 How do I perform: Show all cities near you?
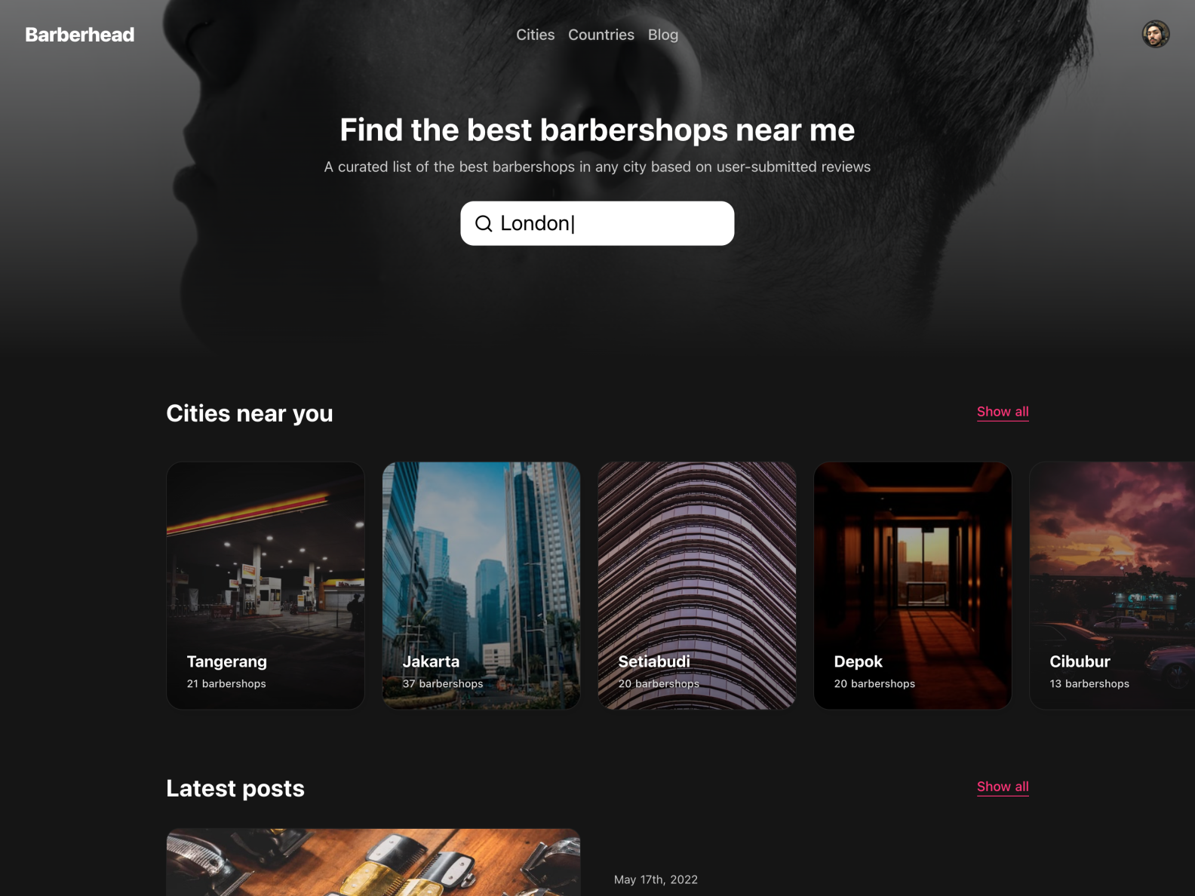pyautogui.click(x=1003, y=412)
